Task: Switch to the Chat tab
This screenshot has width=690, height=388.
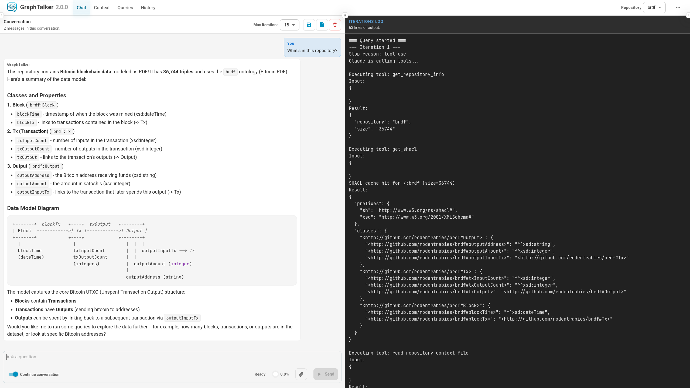Action: 81,8
